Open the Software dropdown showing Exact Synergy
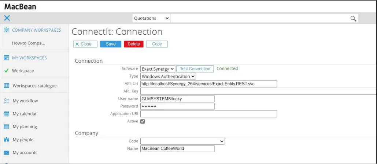Screen dimensions: 377x164 (158, 69)
